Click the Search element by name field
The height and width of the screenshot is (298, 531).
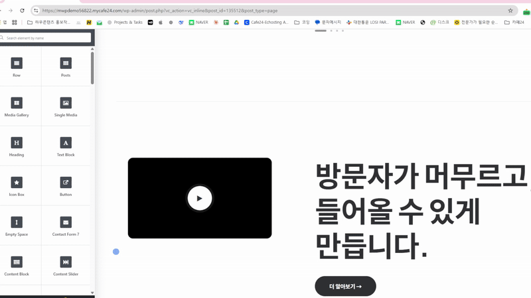46,38
